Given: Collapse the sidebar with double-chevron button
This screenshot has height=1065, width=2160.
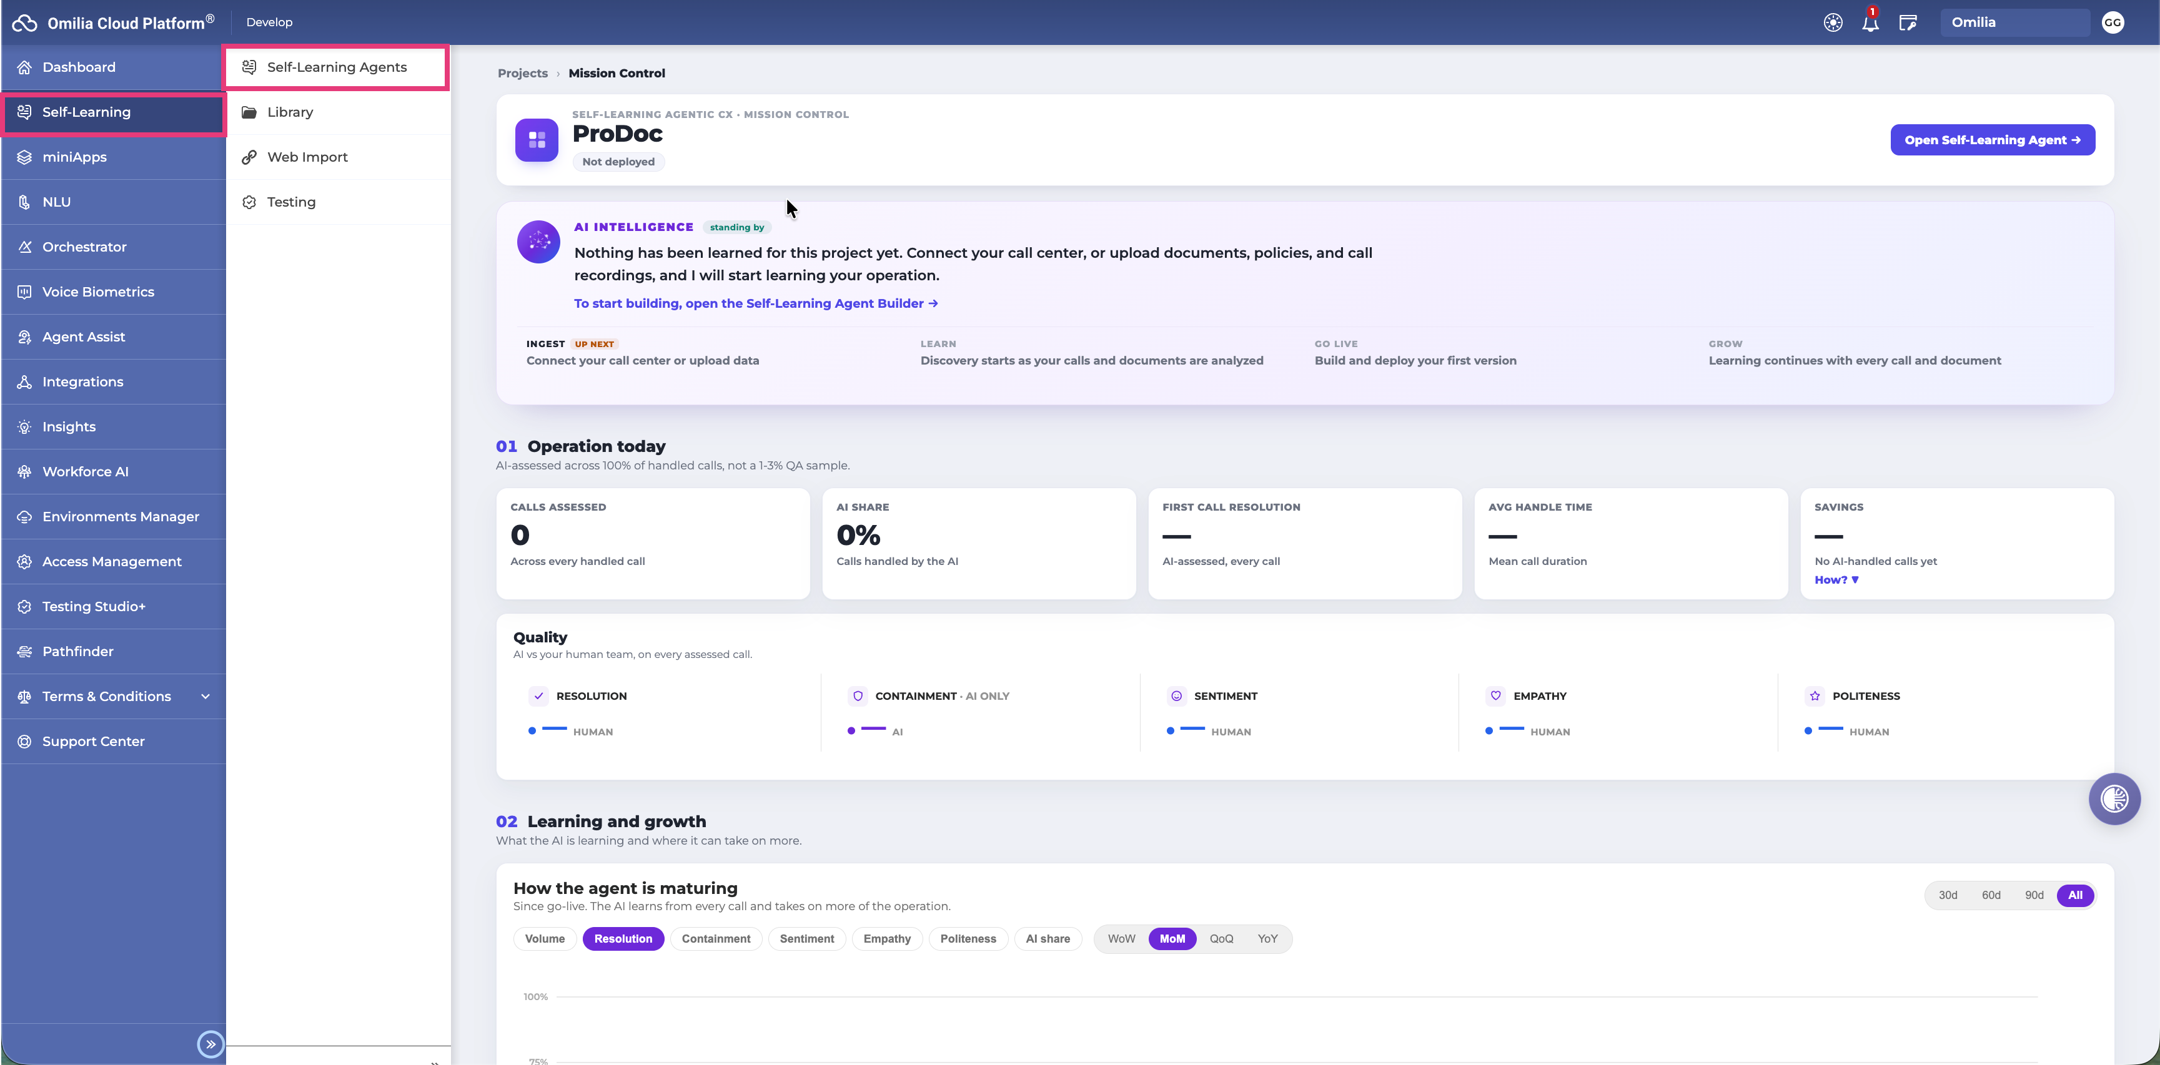Looking at the screenshot, I should click(x=211, y=1044).
